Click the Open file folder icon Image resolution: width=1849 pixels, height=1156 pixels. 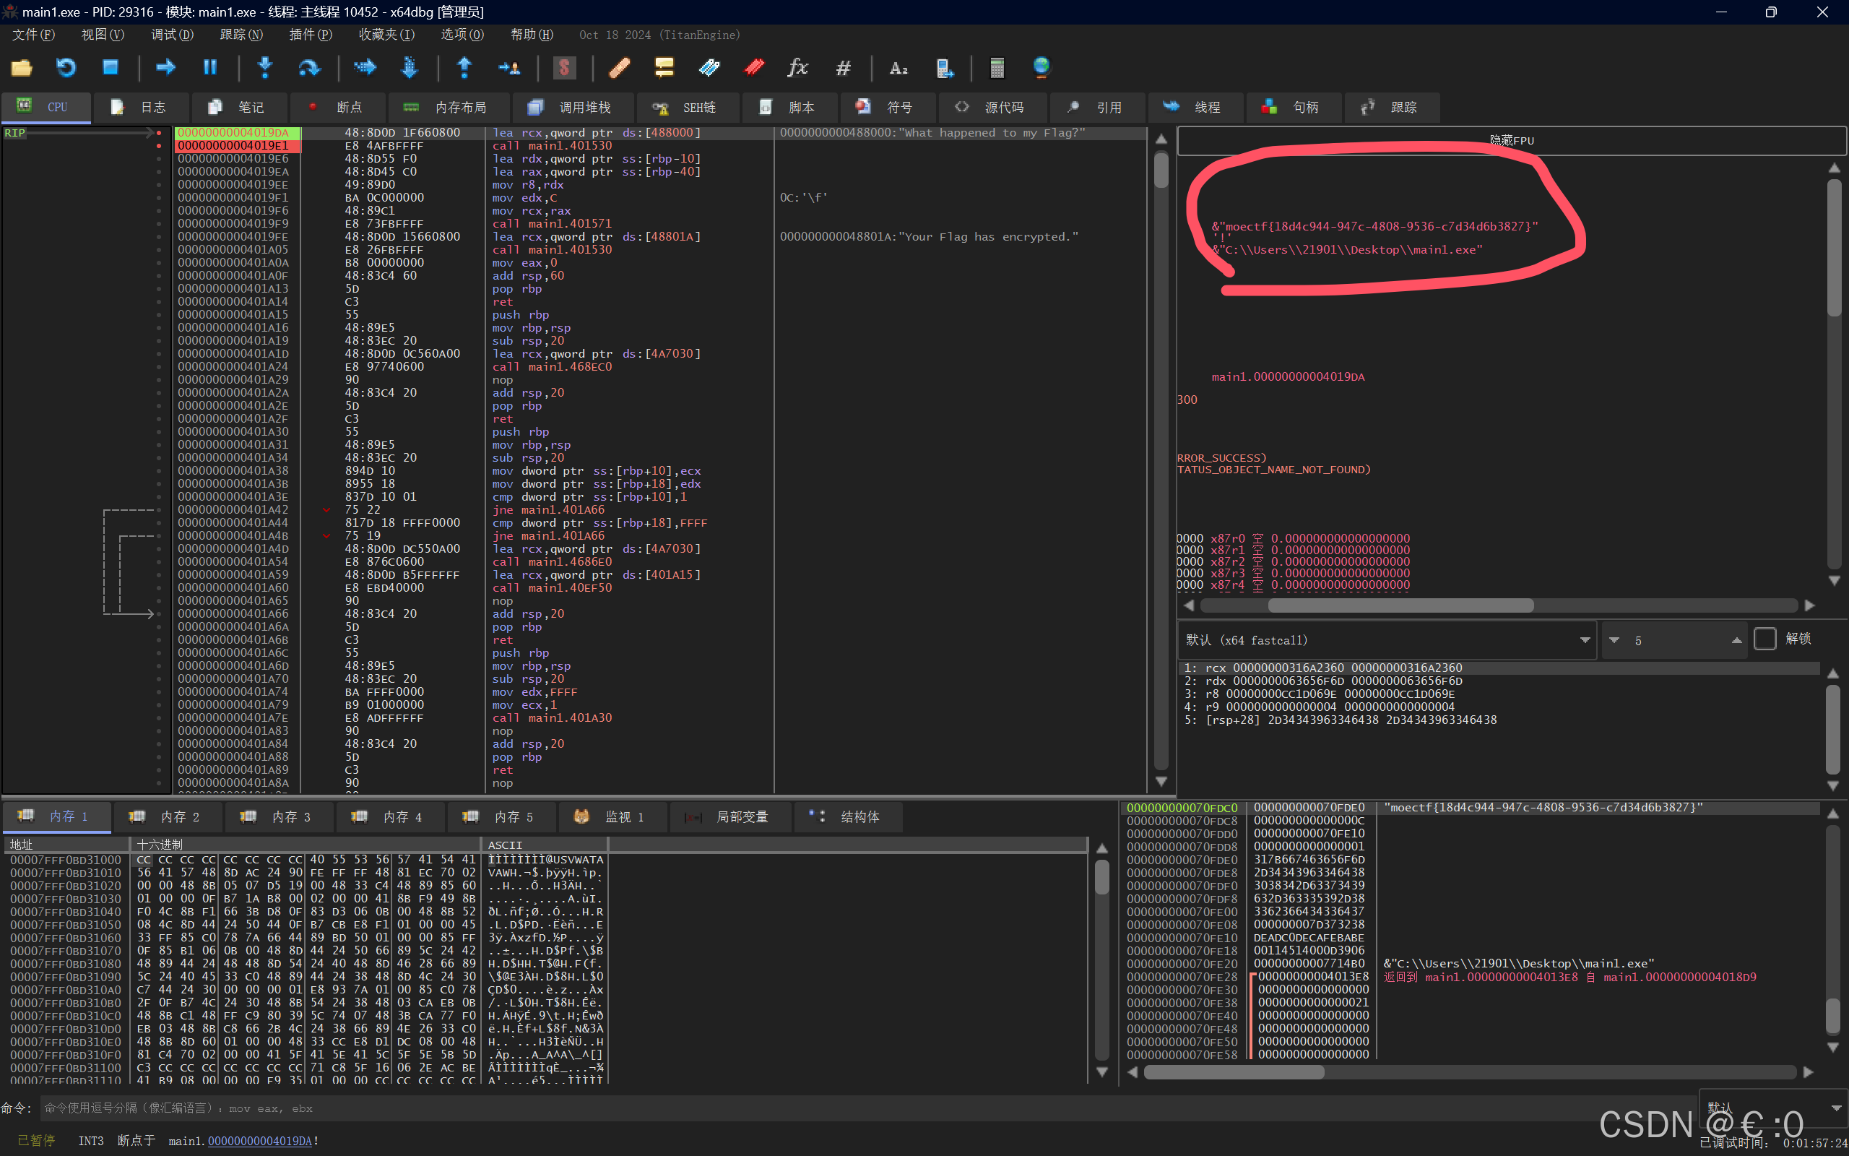click(22, 68)
